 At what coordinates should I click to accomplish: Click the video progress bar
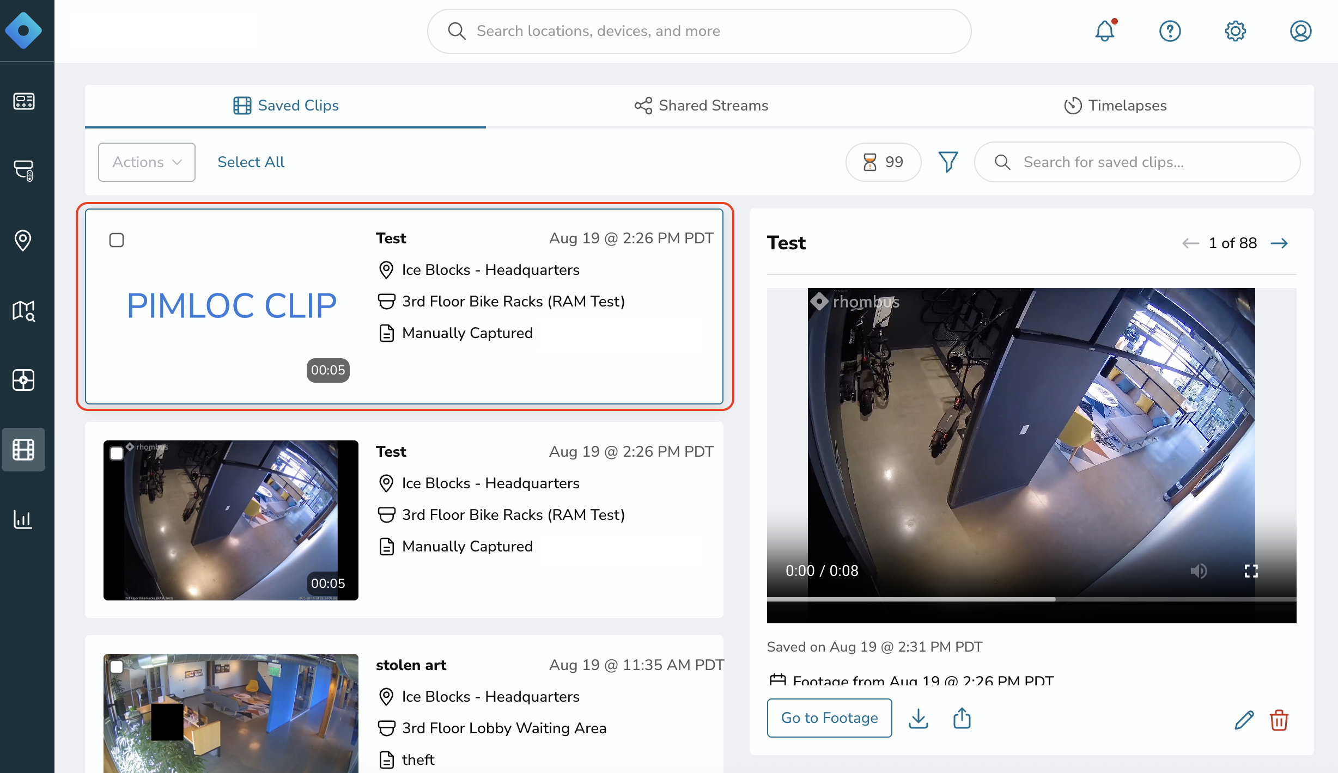point(1031,599)
